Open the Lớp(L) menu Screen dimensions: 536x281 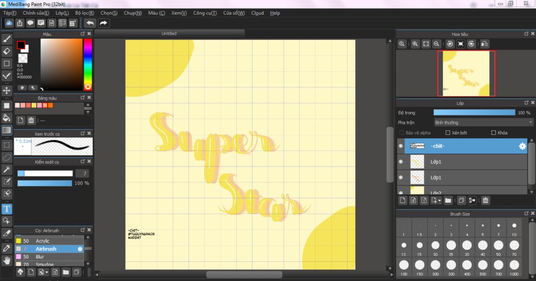pos(62,13)
